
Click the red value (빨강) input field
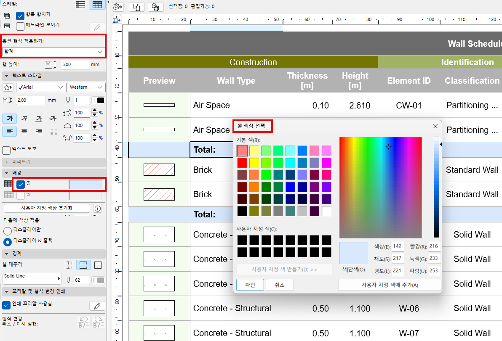pyautogui.click(x=434, y=246)
